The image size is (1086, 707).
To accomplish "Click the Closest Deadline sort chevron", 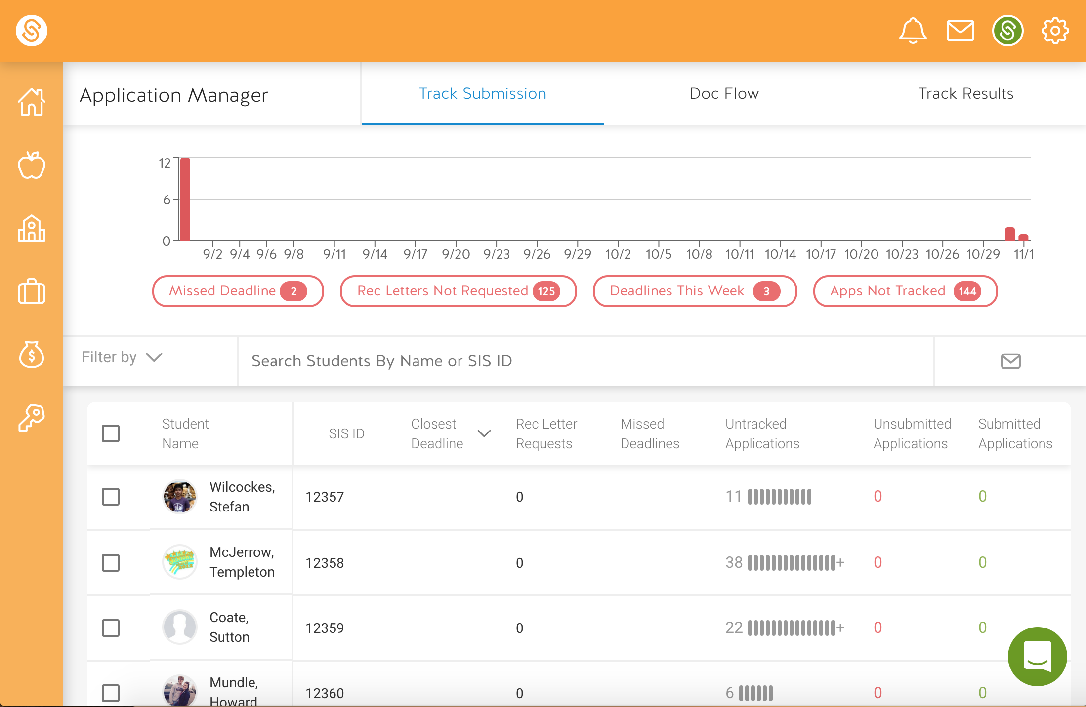I will click(484, 433).
